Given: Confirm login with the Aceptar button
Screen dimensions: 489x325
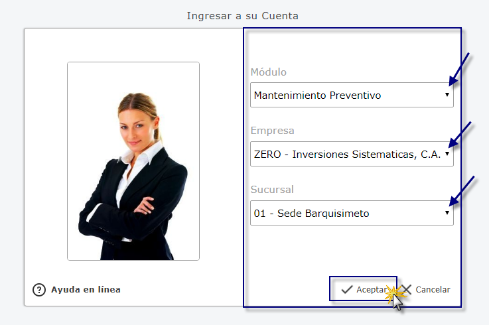Looking at the screenshot, I should [364, 289].
